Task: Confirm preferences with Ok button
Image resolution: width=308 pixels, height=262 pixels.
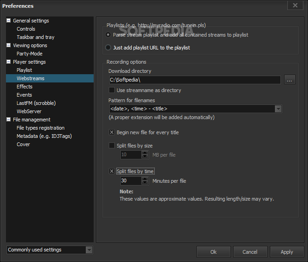Action: 213,252
